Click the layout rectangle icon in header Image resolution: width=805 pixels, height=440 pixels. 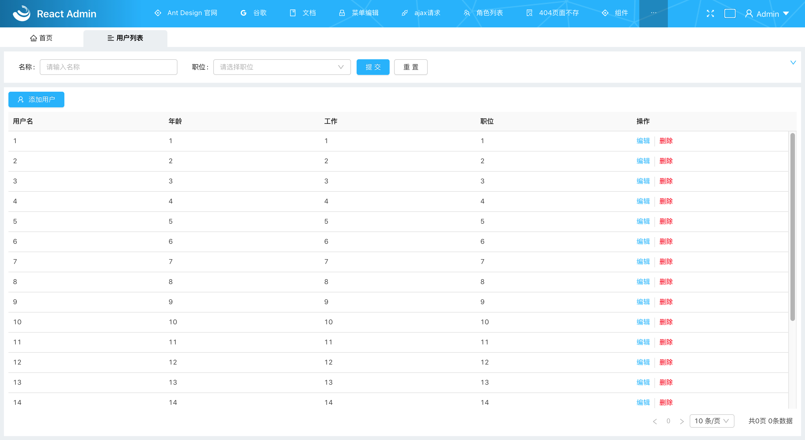730,13
